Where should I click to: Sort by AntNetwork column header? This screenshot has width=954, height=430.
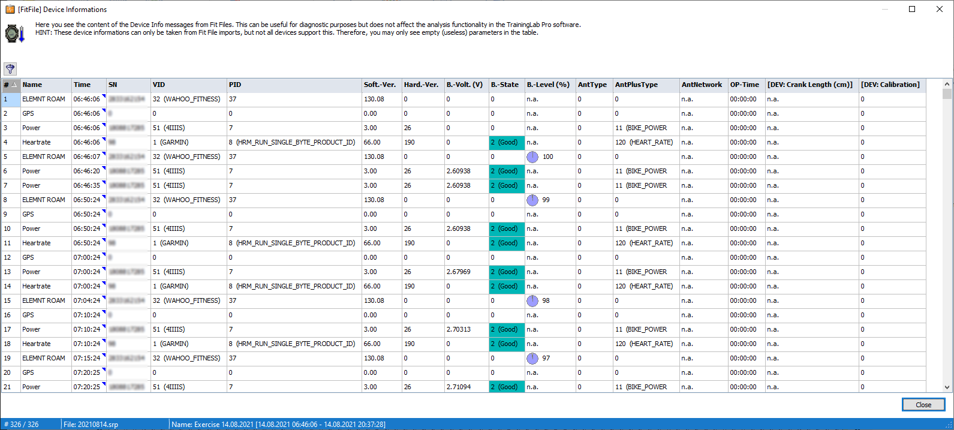click(704, 85)
